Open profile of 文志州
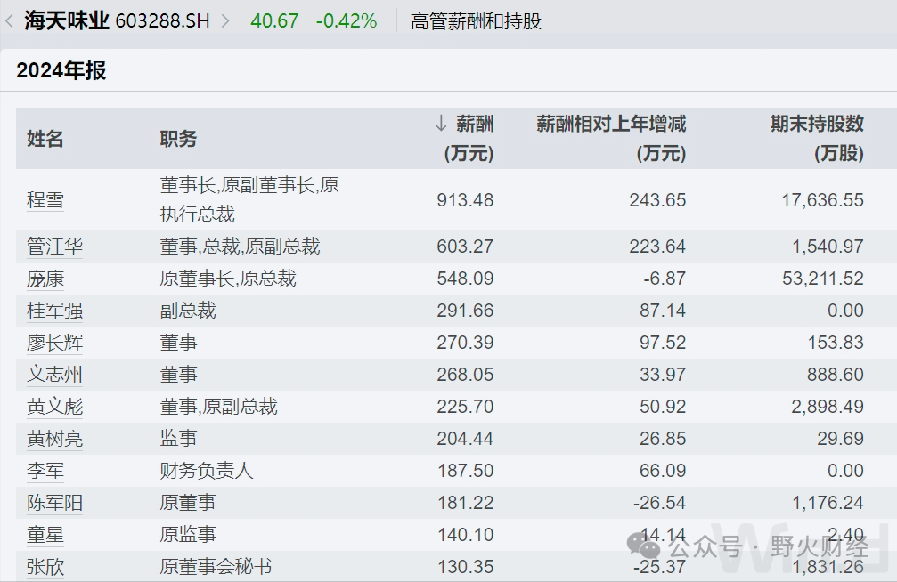Image resolution: width=897 pixels, height=582 pixels. (54, 375)
